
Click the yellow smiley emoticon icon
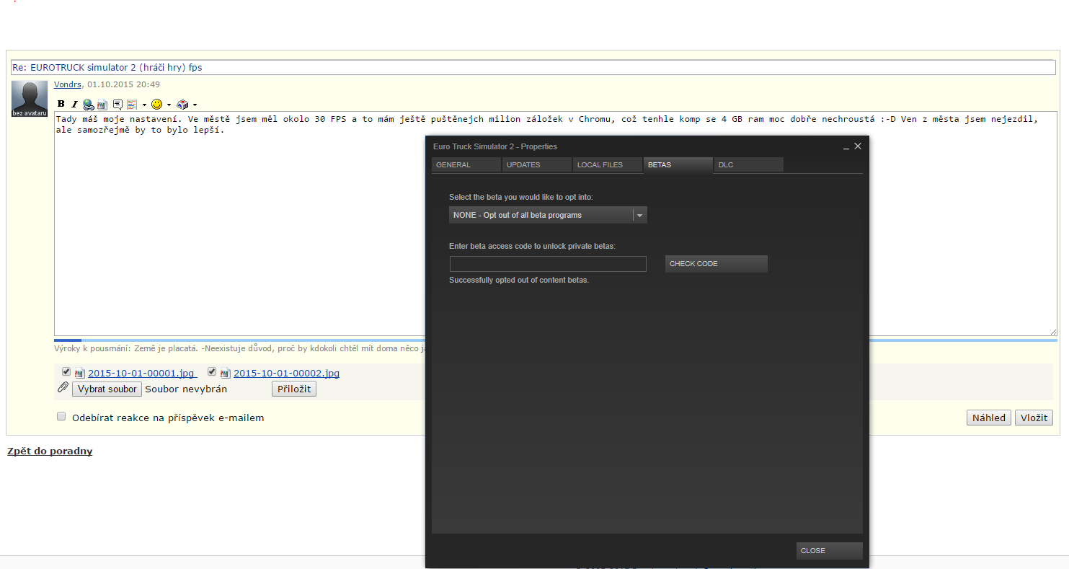(156, 105)
